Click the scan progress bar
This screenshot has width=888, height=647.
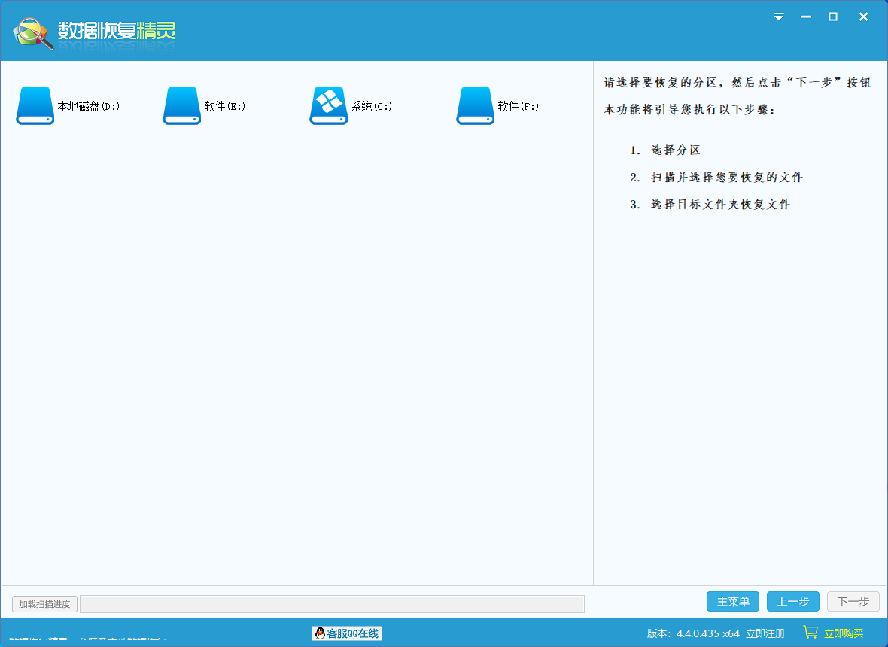pyautogui.click(x=332, y=604)
